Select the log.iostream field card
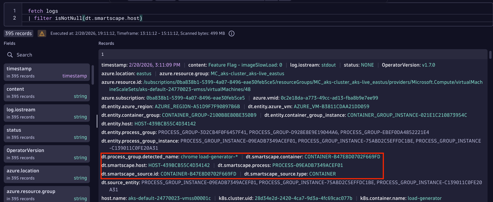This screenshot has height=202, width=493. [47, 113]
